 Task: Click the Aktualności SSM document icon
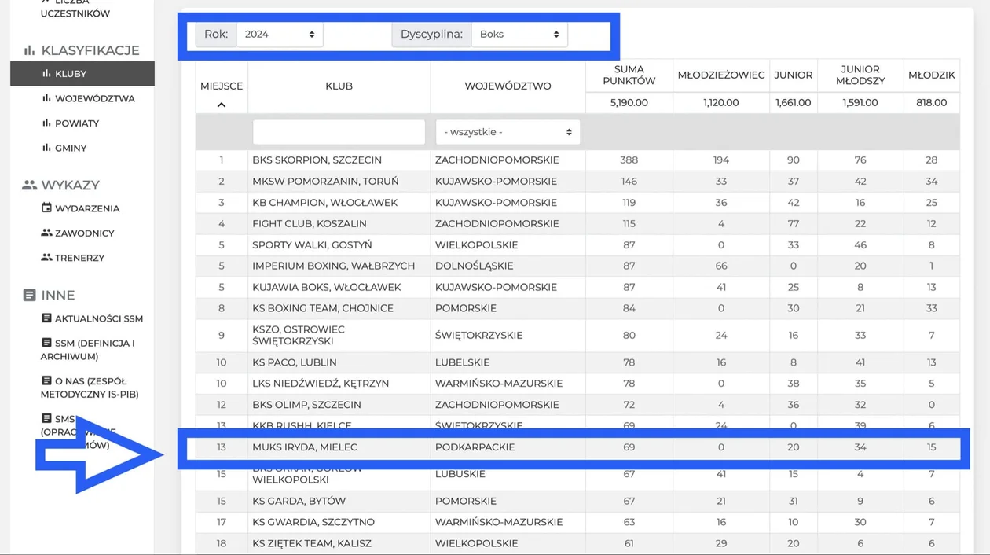pos(46,318)
